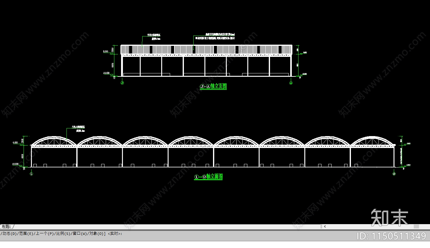Select the J–A轴立面图 drawing title

click(x=213, y=87)
